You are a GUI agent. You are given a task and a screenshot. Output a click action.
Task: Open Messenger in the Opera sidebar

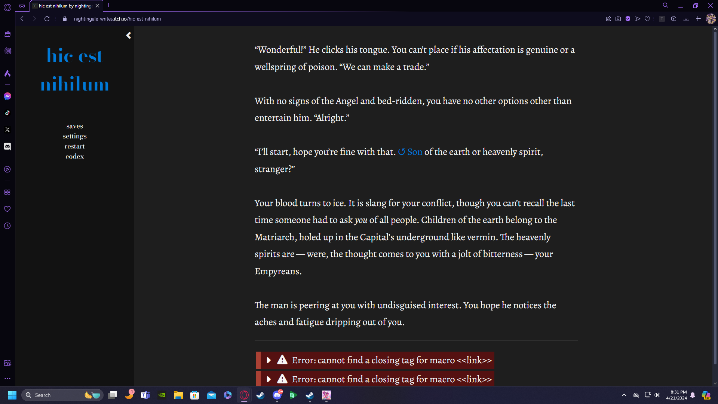point(7,96)
